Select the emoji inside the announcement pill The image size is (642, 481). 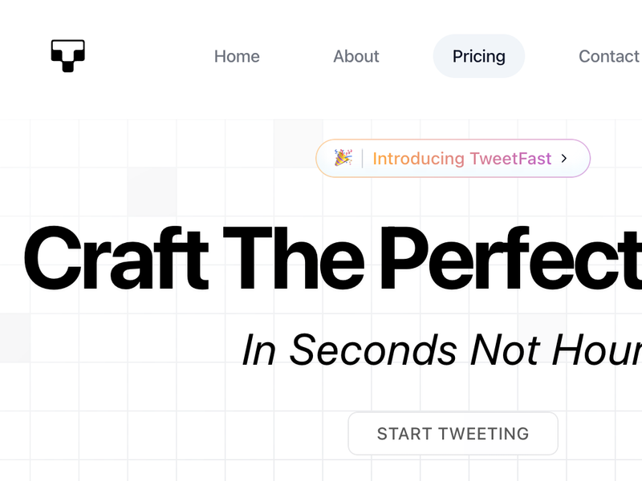(343, 158)
